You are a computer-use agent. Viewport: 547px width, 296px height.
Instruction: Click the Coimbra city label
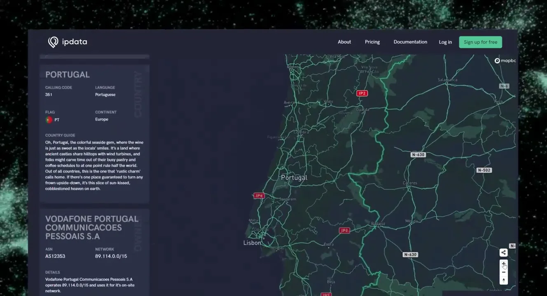(x=302, y=132)
